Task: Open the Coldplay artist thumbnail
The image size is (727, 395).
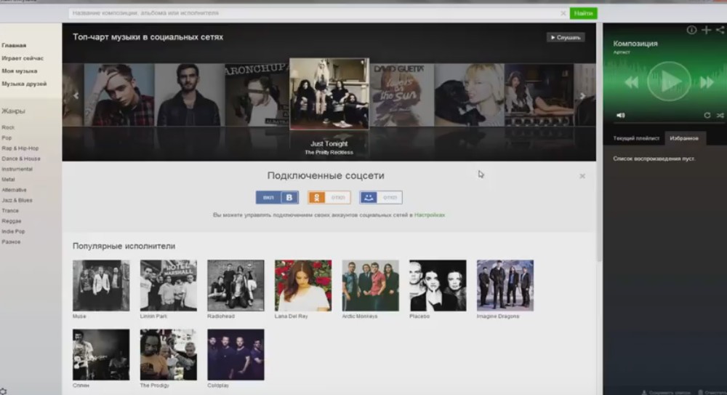Action: [236, 354]
